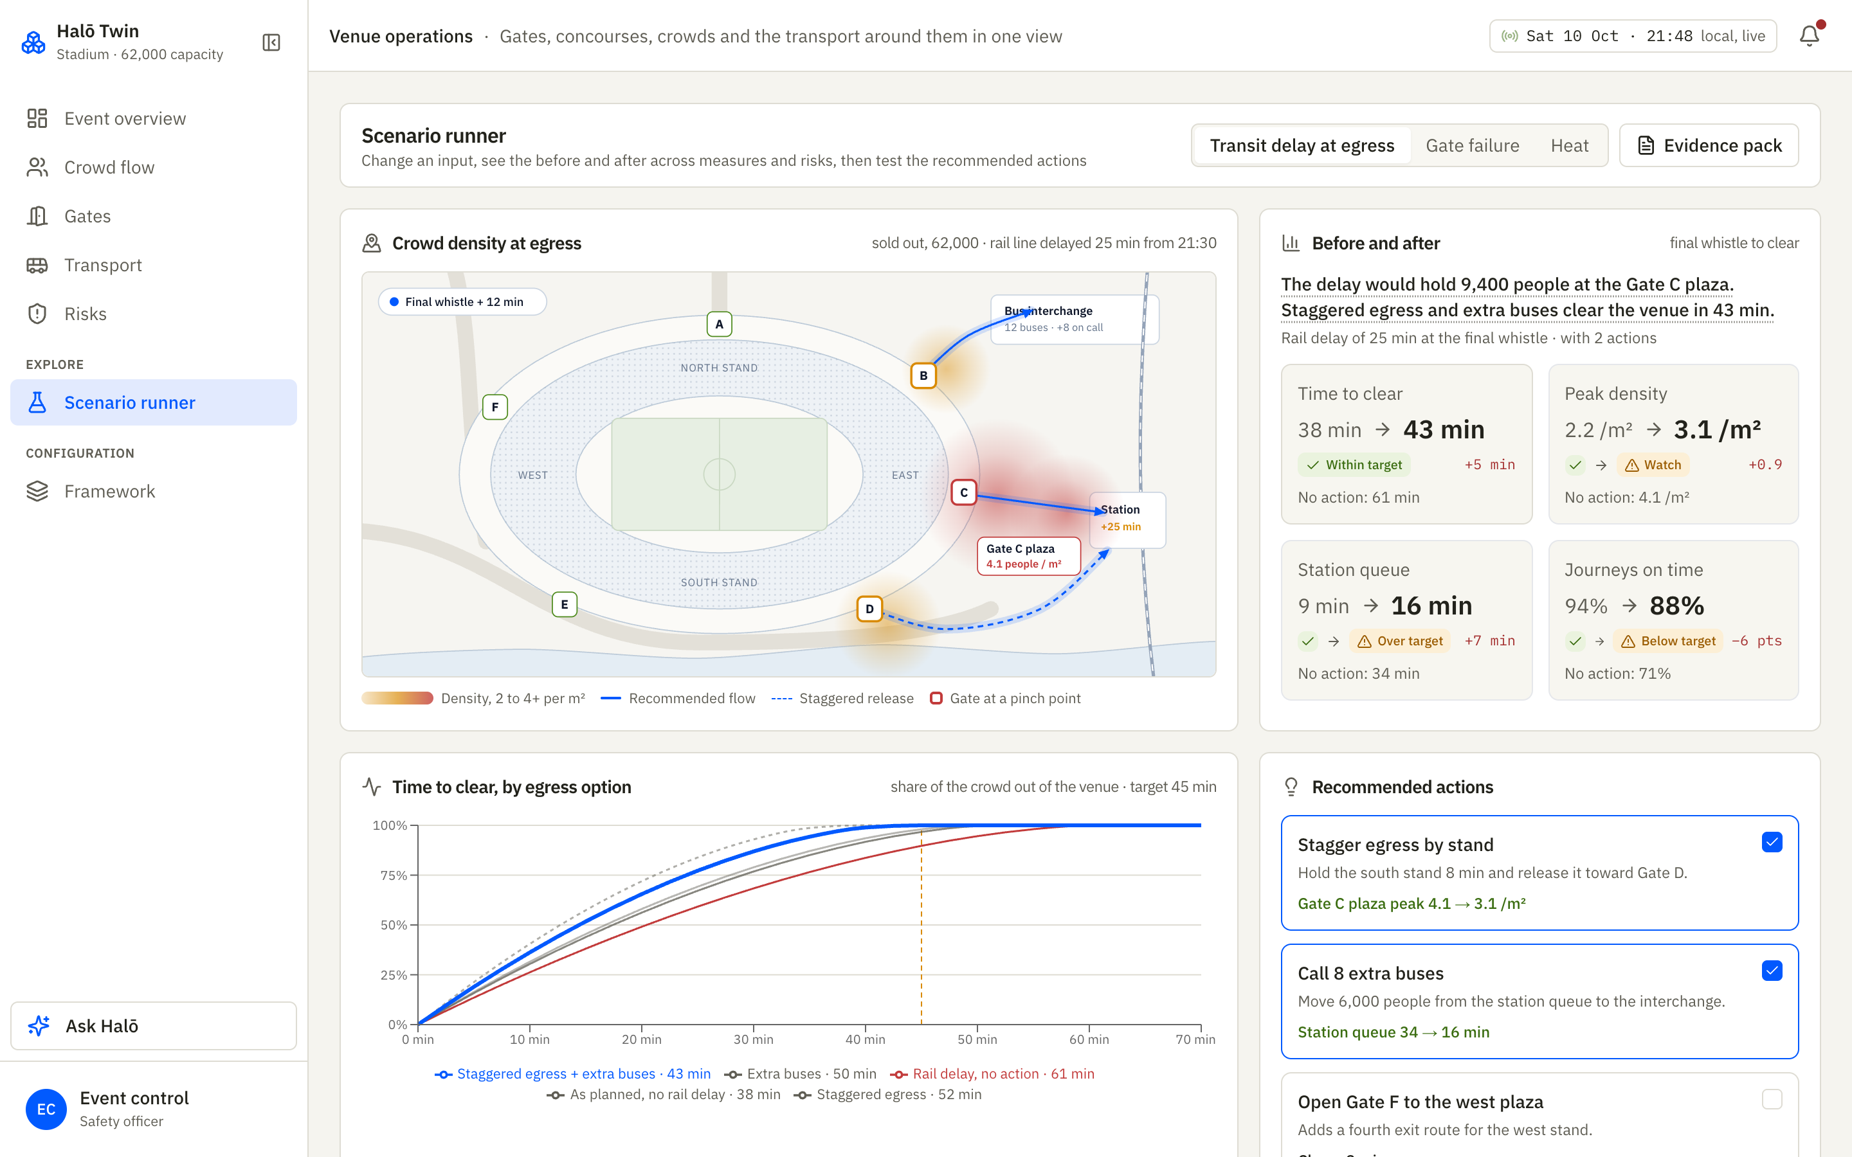Open the notifications bell
Screen dimensions: 1852x1157
click(1809, 36)
